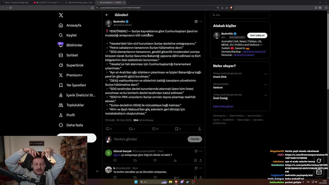Image resolution: width=329 pixels, height=185 pixels.
Task: Like Bedrettin's post with 27 likes
Action: click(154, 129)
